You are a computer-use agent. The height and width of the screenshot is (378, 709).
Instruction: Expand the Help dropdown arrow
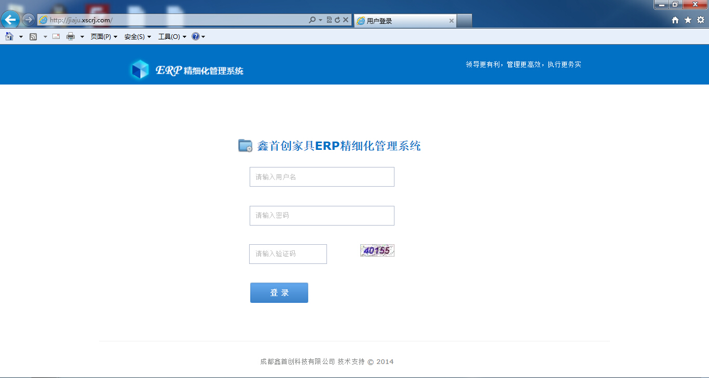203,37
